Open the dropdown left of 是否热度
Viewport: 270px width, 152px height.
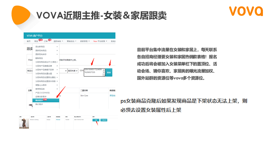63,71
